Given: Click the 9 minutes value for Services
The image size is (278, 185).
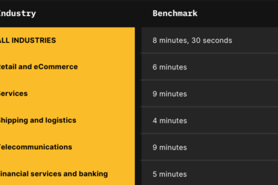Looking at the screenshot, I should coord(170,94).
